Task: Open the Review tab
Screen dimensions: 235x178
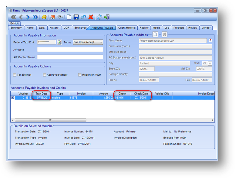Action: tap(193, 28)
